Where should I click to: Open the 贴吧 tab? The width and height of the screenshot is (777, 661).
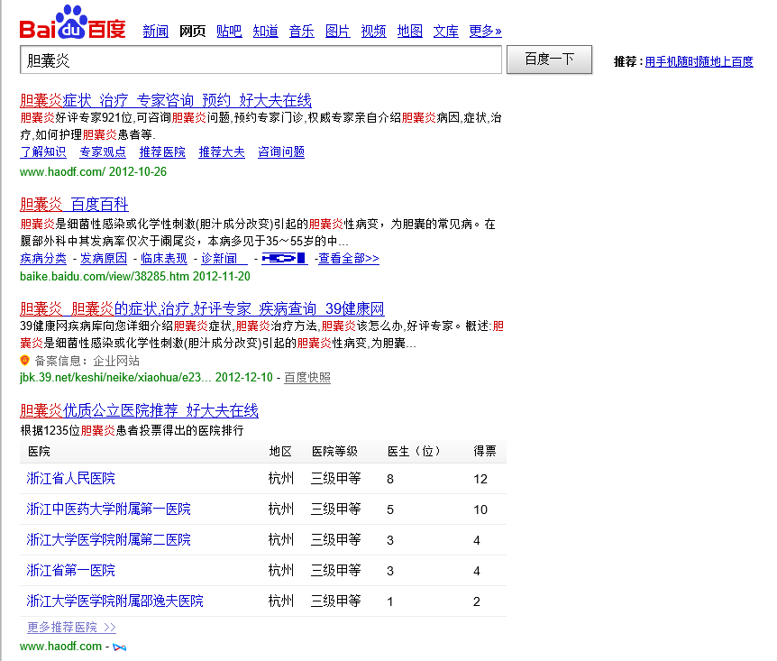click(x=229, y=32)
